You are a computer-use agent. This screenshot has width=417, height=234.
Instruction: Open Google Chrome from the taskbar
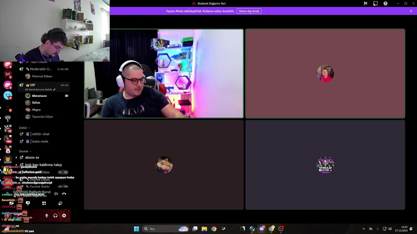pos(214,229)
